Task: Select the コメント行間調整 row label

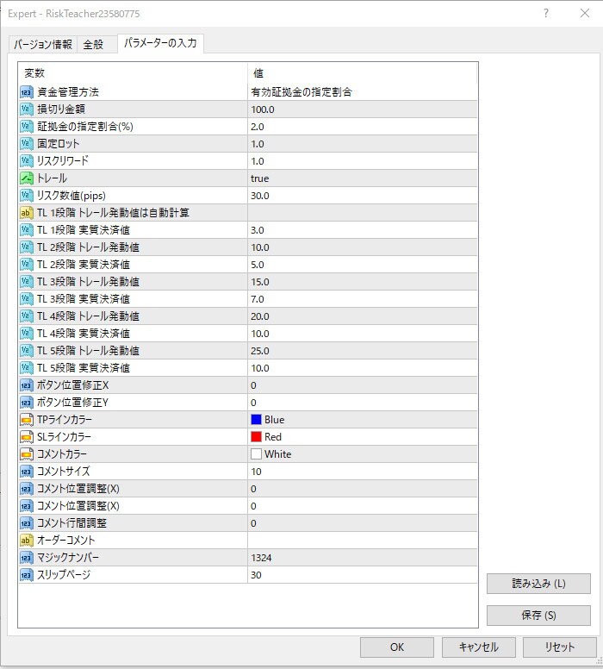Action: point(71,523)
